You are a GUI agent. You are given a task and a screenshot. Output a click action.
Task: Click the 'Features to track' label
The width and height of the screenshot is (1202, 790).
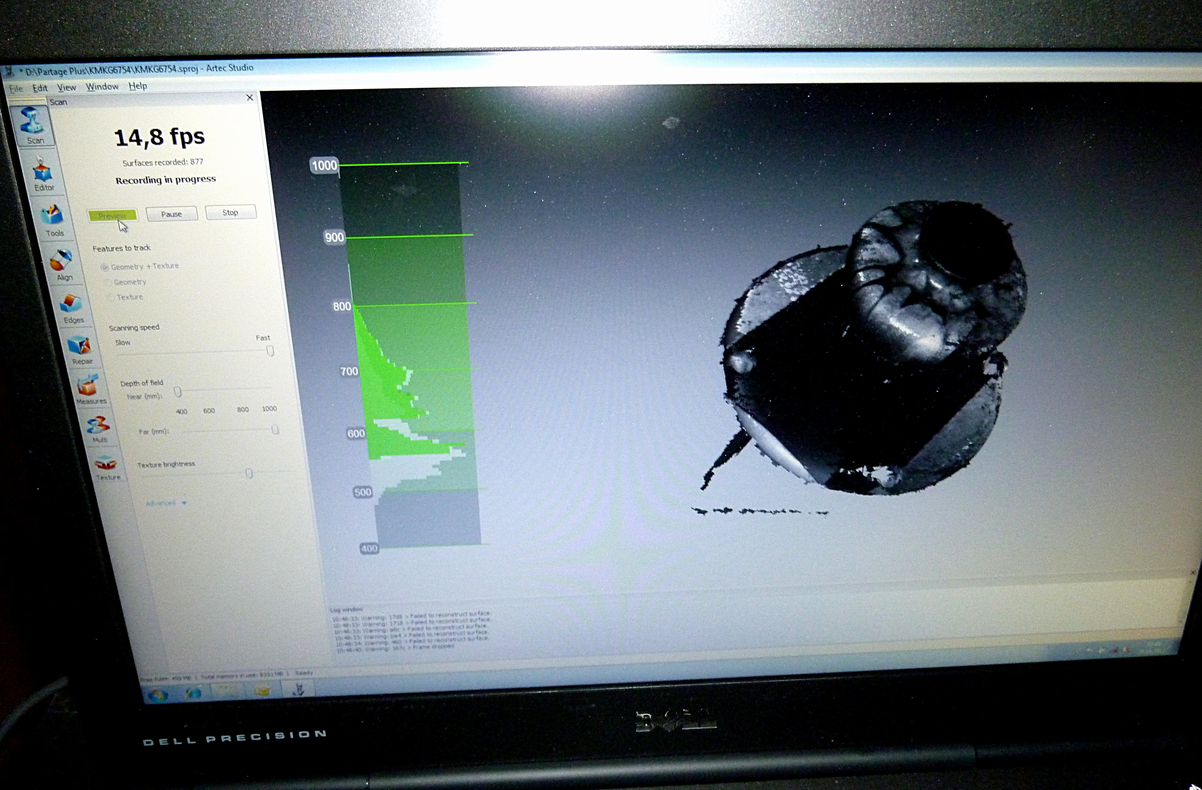(121, 248)
